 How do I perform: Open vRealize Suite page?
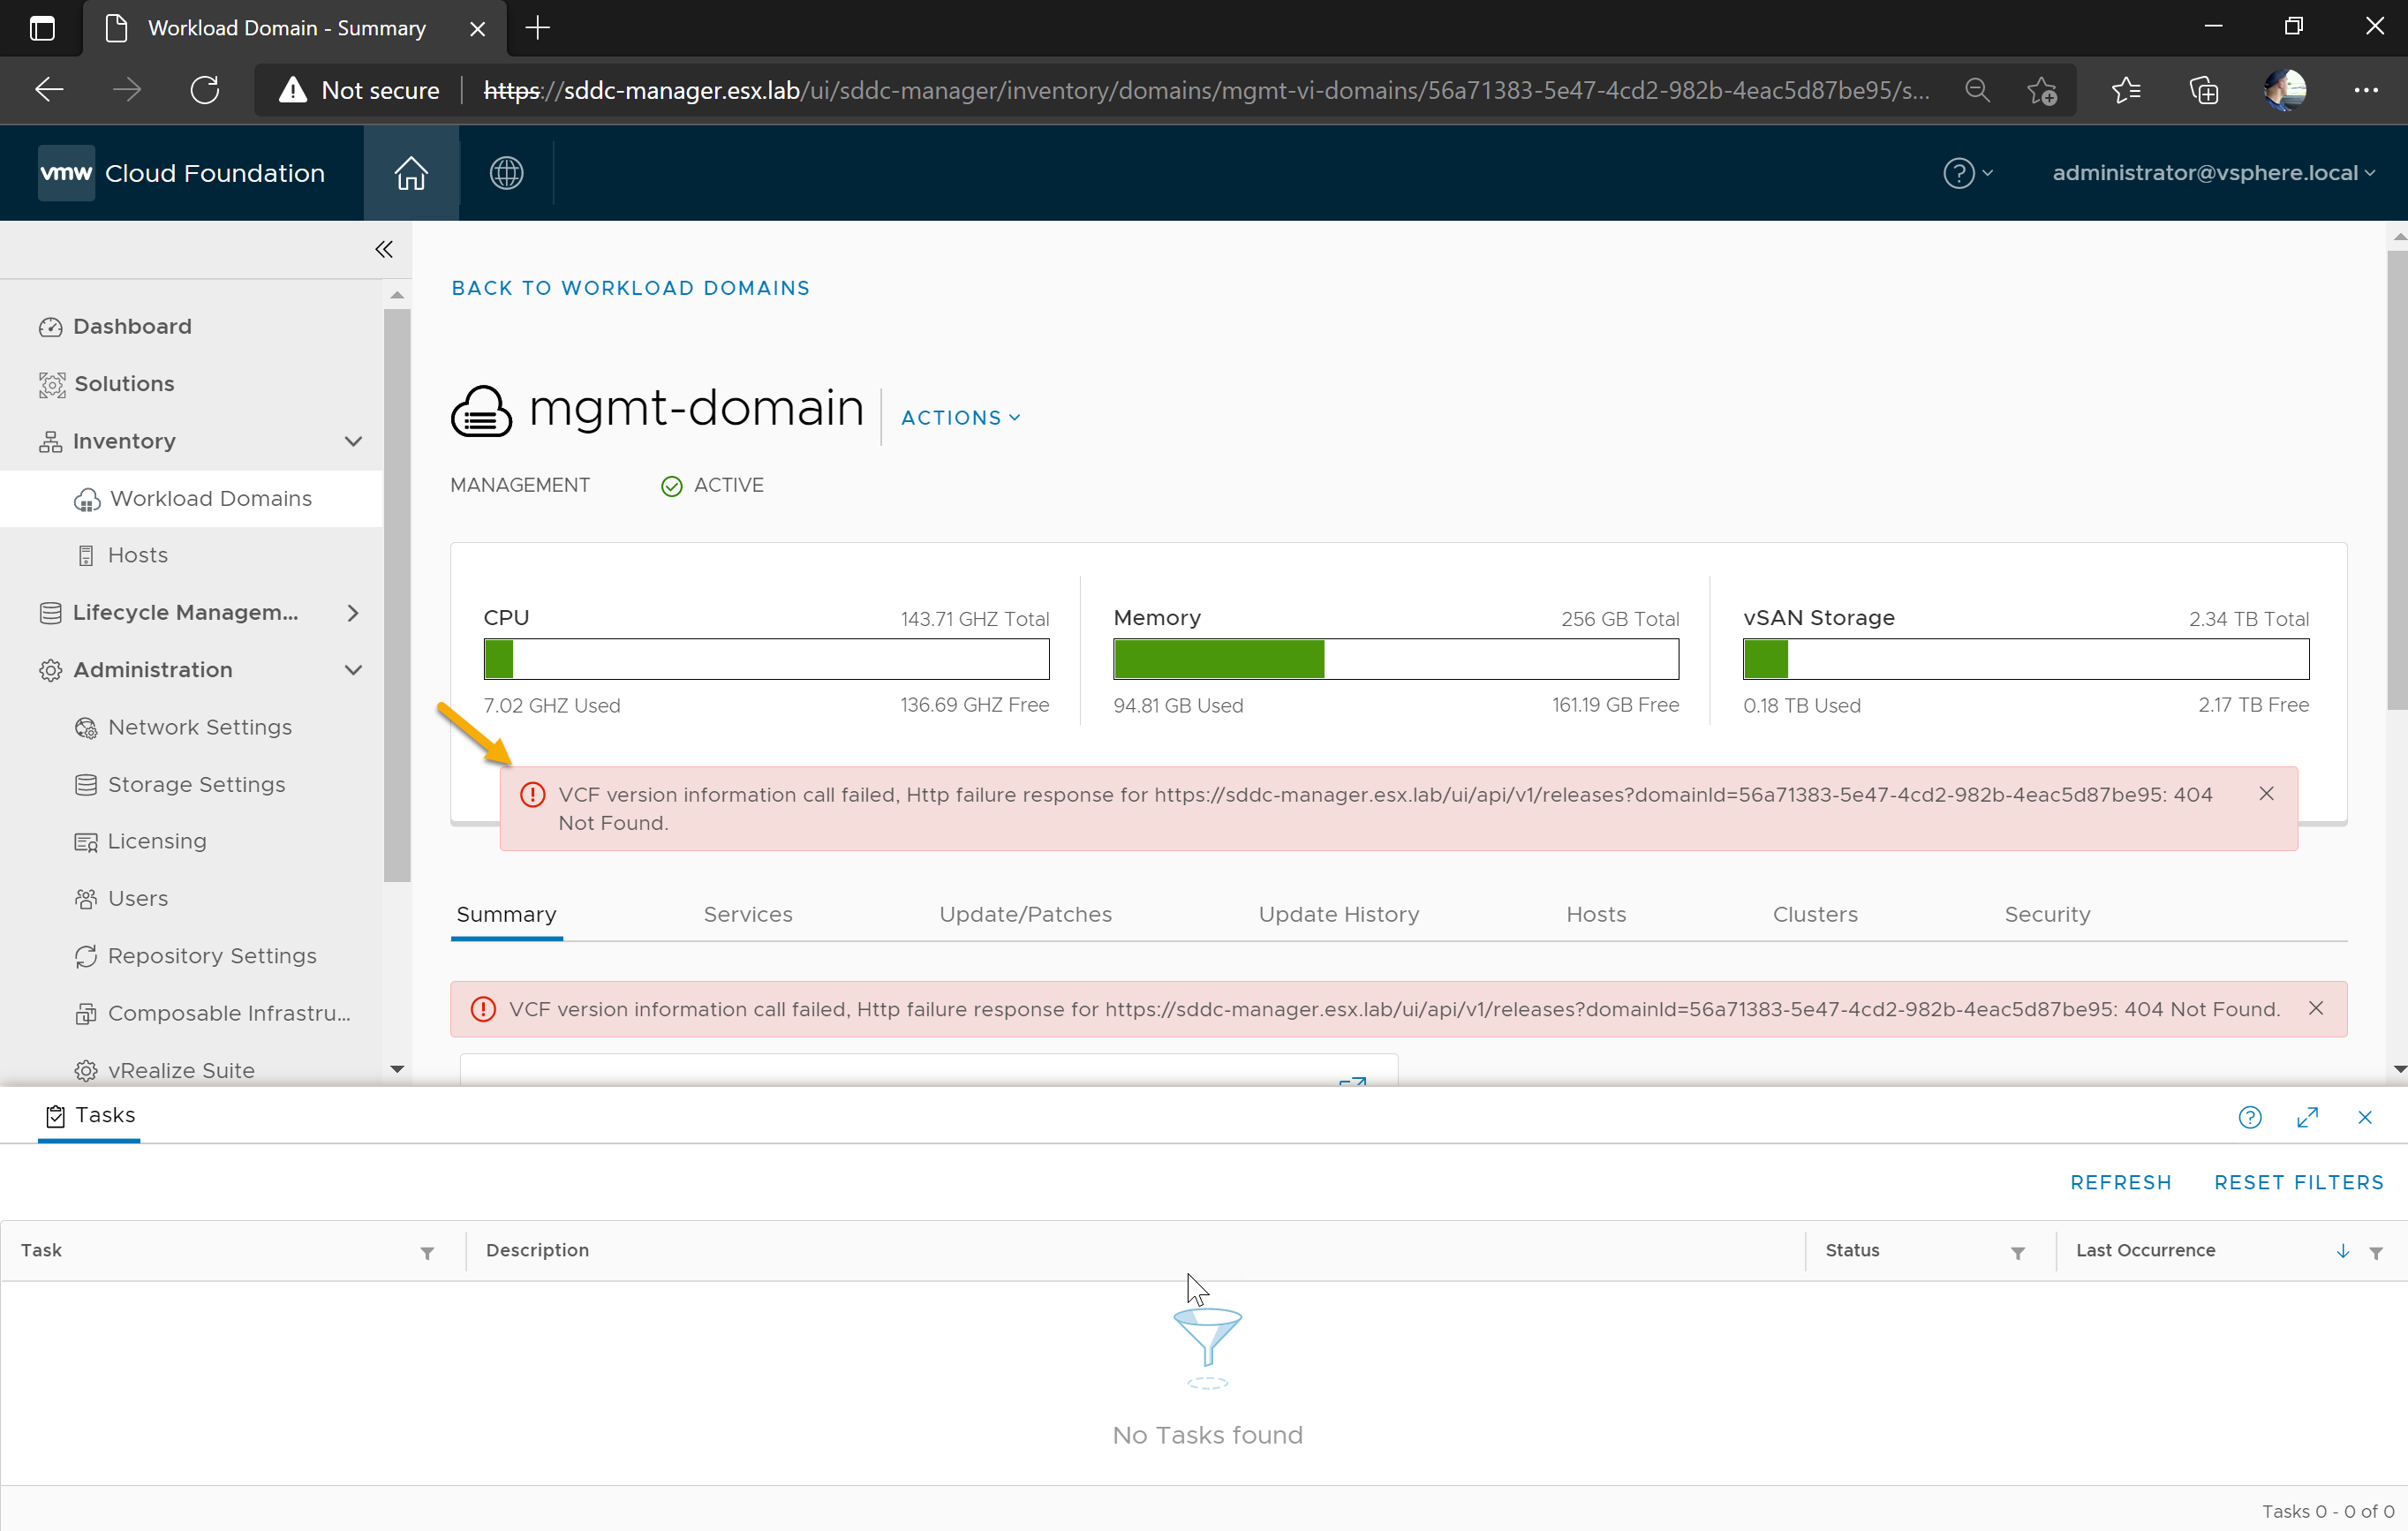point(180,1070)
